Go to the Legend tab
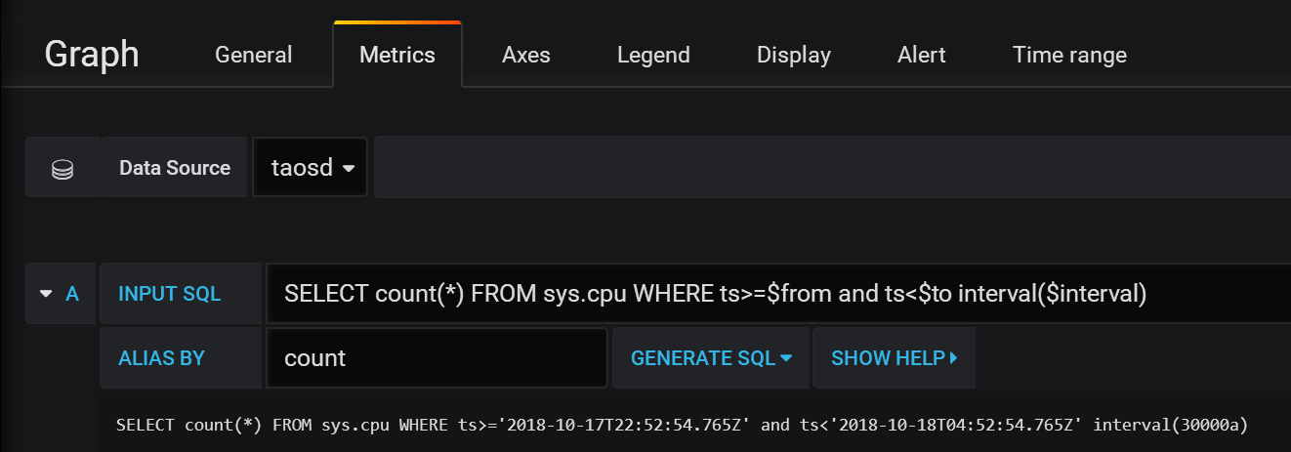 652,55
